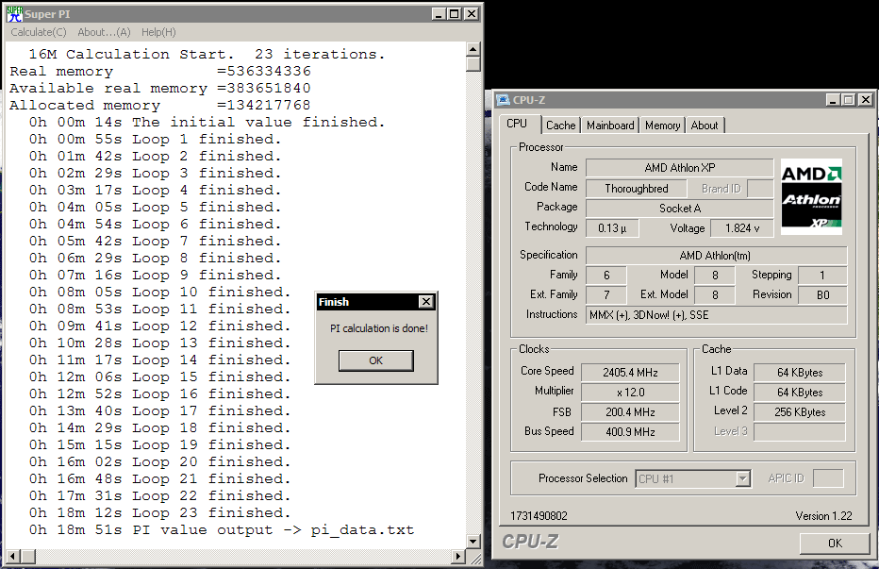This screenshot has width=879, height=569.
Task: Click the Core Speed 2405.4 MHz field
Action: (630, 373)
